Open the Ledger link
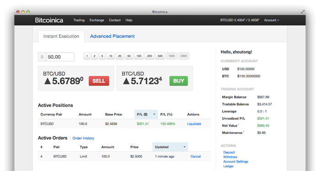 [229, 166]
